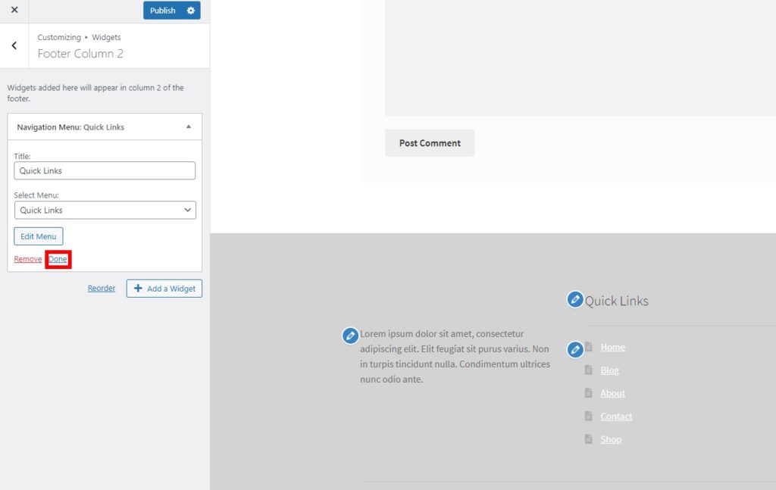Click the Lorem ipsum footer paragraph

(x=455, y=357)
